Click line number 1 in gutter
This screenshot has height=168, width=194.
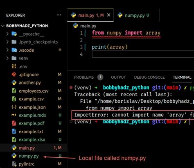click(x=81, y=33)
